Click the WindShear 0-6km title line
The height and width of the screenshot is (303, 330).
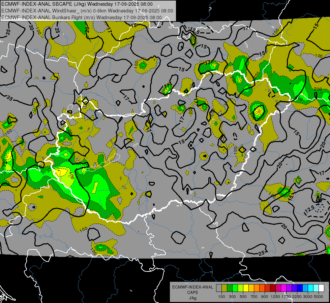pos(87,11)
